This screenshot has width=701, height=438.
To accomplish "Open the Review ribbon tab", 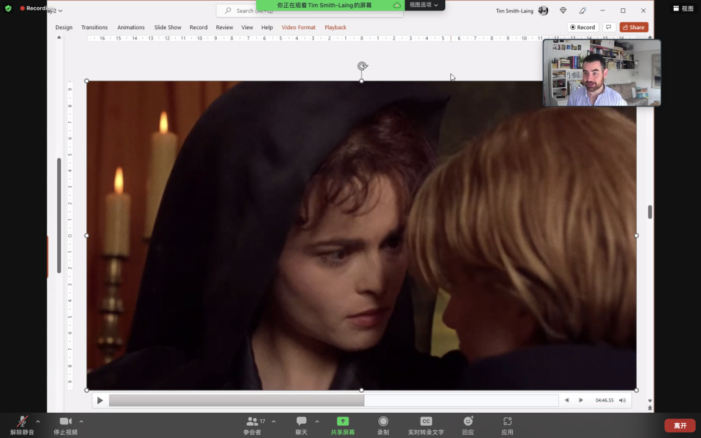I will [225, 27].
